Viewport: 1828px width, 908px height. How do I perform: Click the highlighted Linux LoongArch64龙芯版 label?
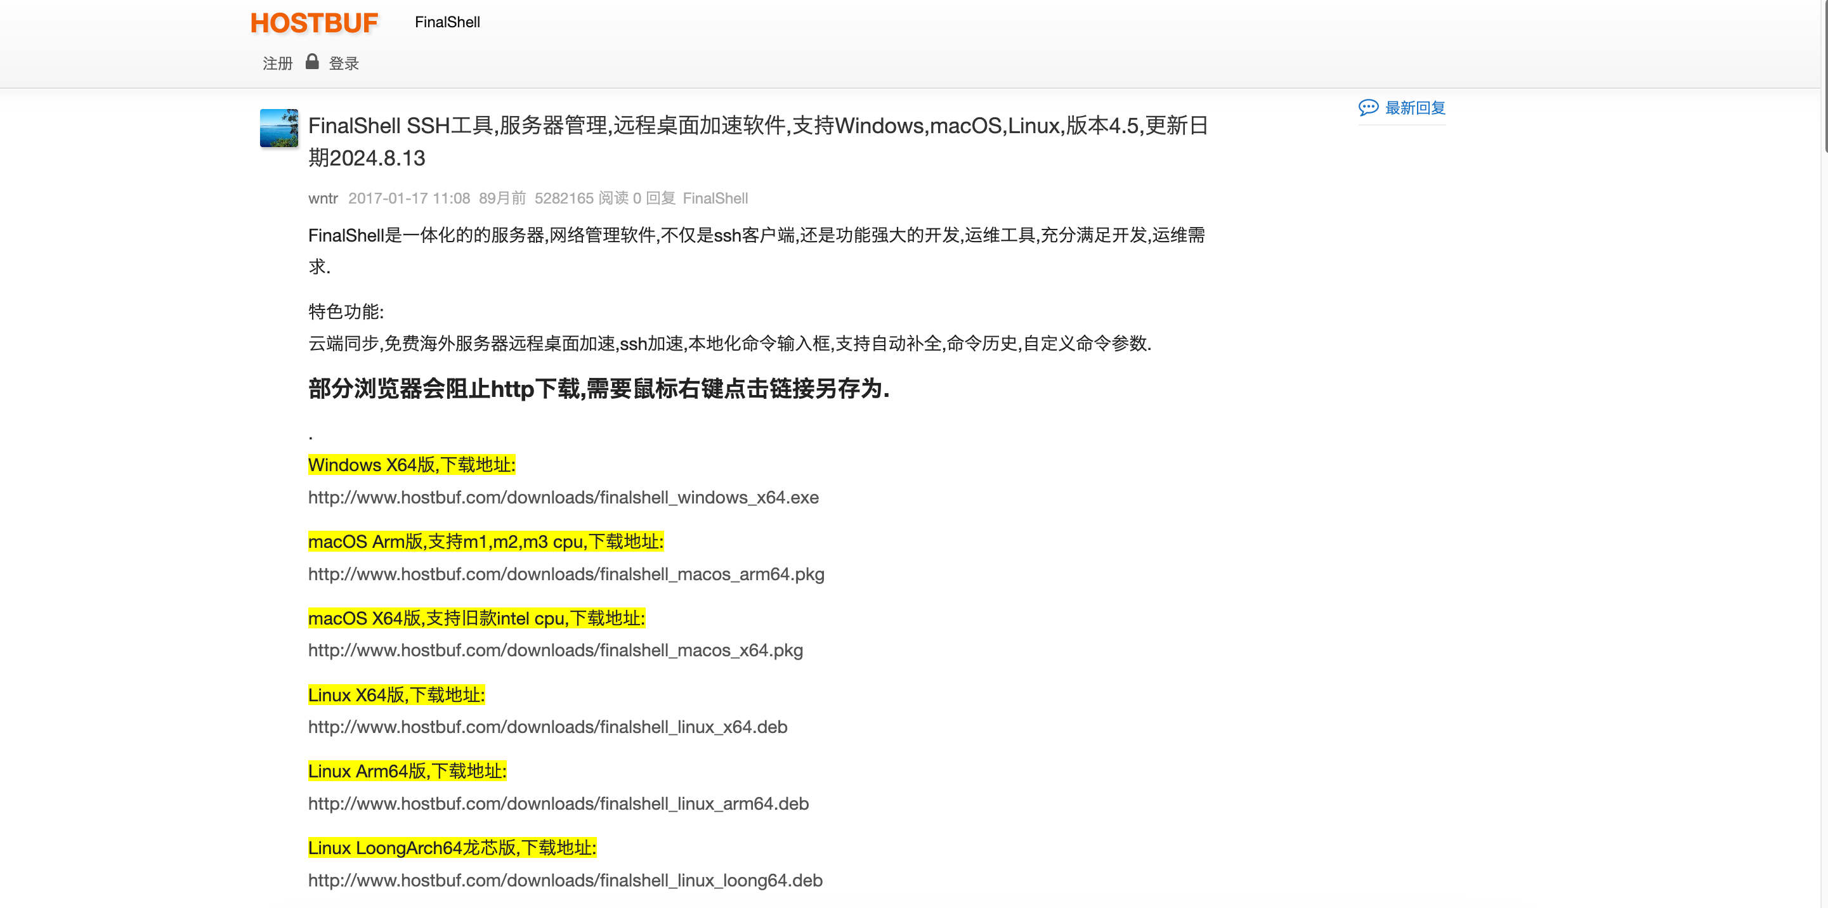point(452,848)
